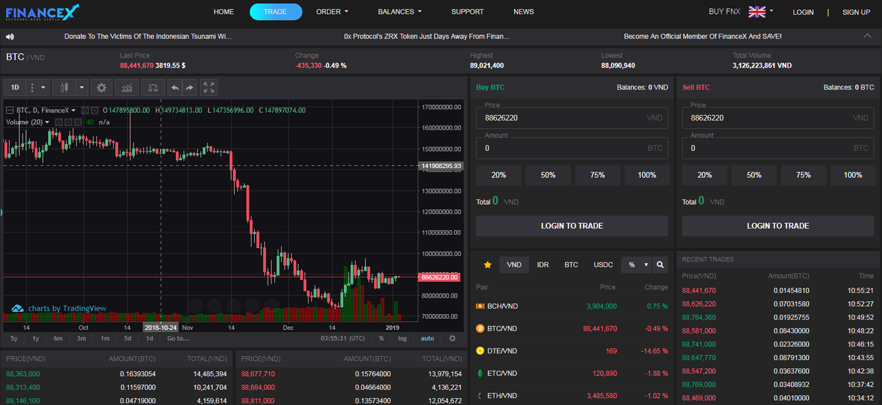Viewport: 882px width, 405px height.
Task: Click the market search magnifier icon
Action: point(659,264)
